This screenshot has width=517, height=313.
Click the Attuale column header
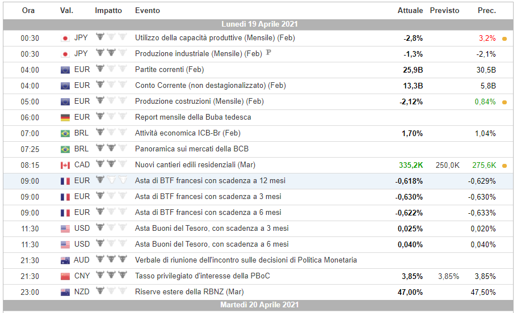[410, 11]
